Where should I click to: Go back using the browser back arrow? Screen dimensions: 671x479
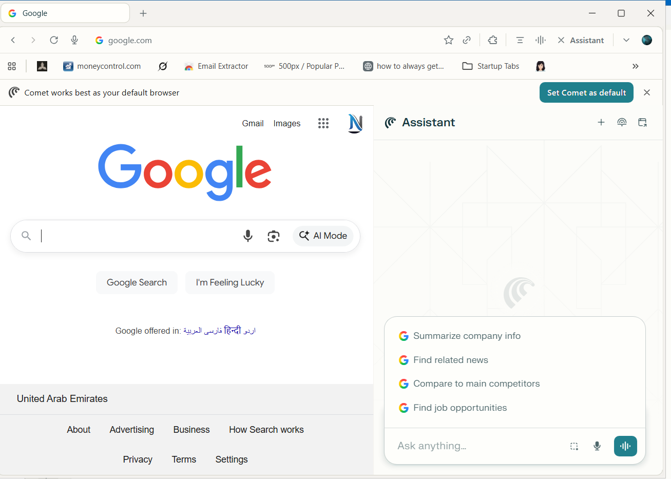[13, 40]
